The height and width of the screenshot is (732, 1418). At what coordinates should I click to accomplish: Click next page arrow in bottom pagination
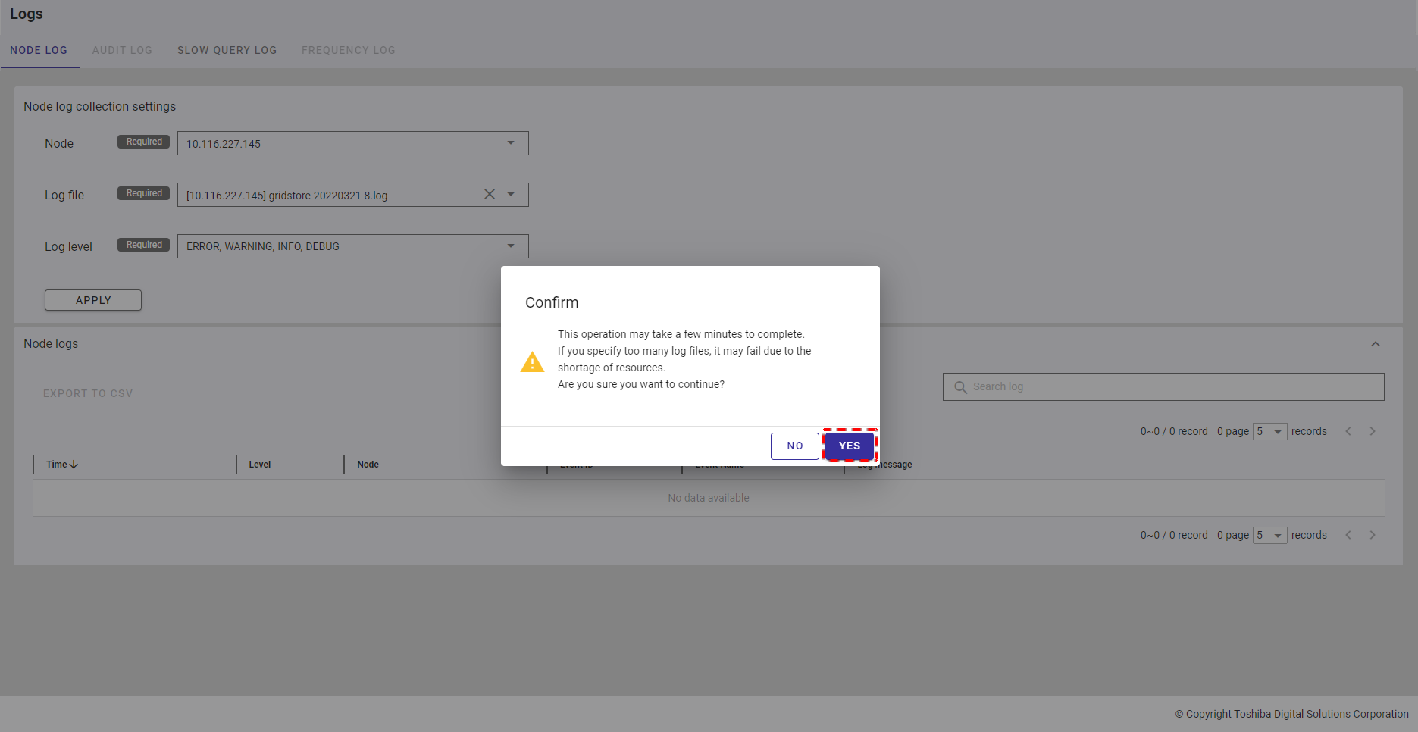coord(1372,535)
